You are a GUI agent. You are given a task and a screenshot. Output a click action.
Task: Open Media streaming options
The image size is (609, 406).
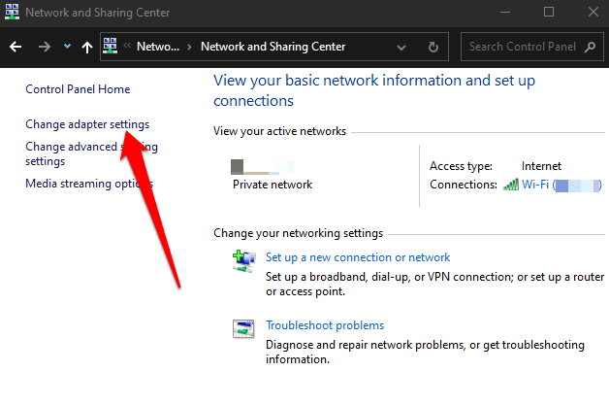click(x=89, y=184)
